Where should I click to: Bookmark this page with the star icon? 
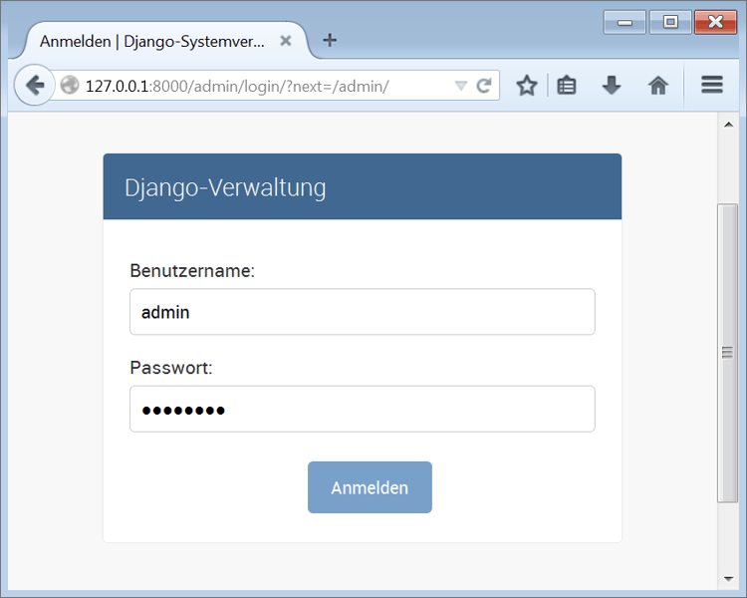(527, 86)
